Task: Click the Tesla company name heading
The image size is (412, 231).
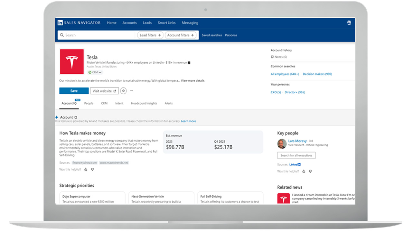Action: point(92,57)
